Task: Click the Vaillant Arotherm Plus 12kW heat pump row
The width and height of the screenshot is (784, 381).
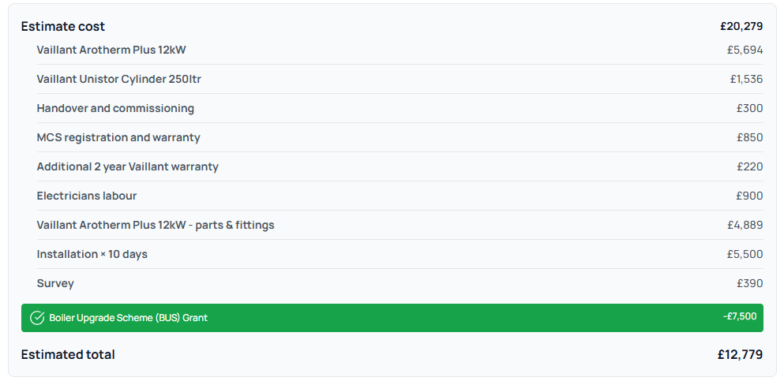Action: (x=111, y=50)
